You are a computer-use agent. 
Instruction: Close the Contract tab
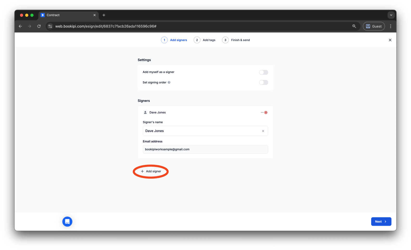[94, 15]
